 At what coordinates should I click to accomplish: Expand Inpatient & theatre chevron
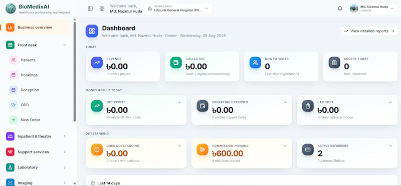click(65, 136)
